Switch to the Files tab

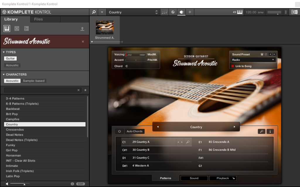pyautogui.click(x=38, y=19)
